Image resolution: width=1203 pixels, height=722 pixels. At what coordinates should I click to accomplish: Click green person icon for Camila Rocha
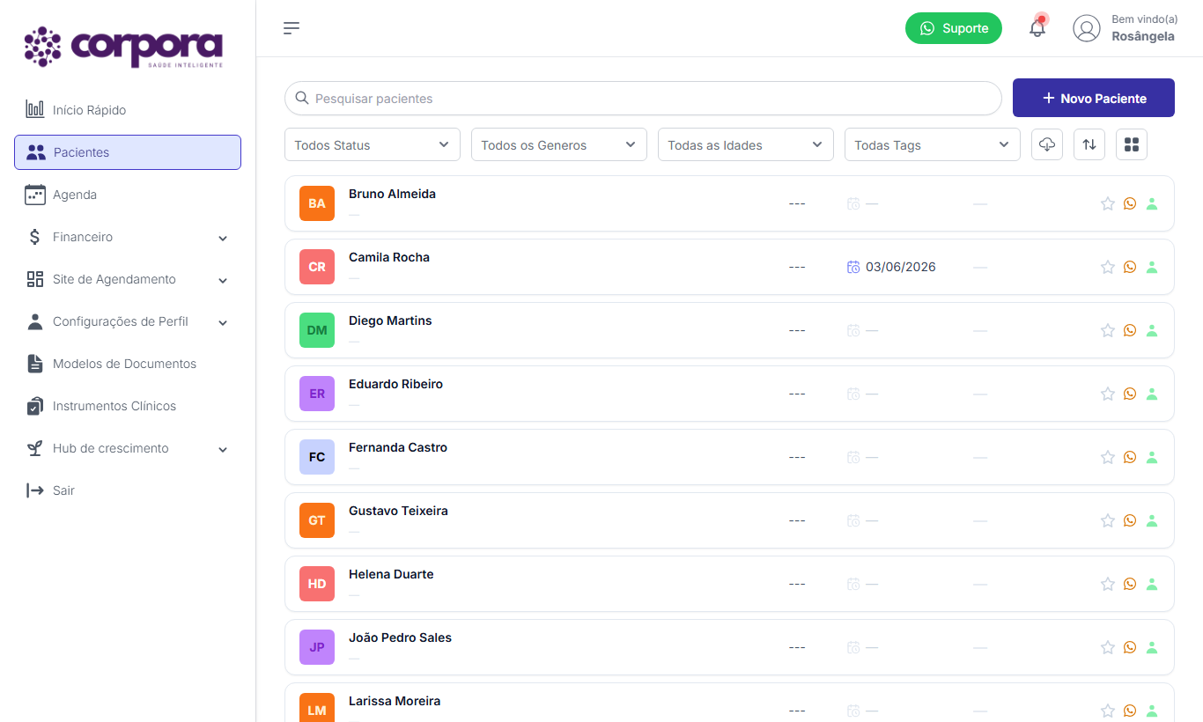(x=1152, y=267)
